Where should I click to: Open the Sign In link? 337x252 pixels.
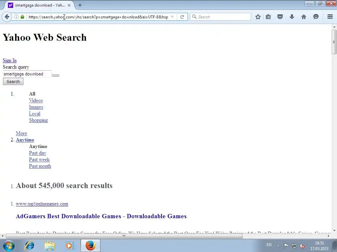pyautogui.click(x=10, y=60)
